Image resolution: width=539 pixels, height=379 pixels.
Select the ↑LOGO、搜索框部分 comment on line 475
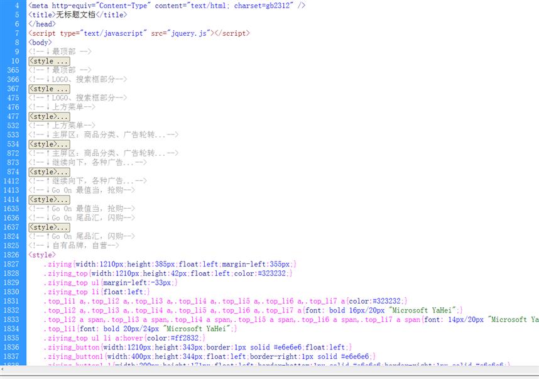point(78,98)
